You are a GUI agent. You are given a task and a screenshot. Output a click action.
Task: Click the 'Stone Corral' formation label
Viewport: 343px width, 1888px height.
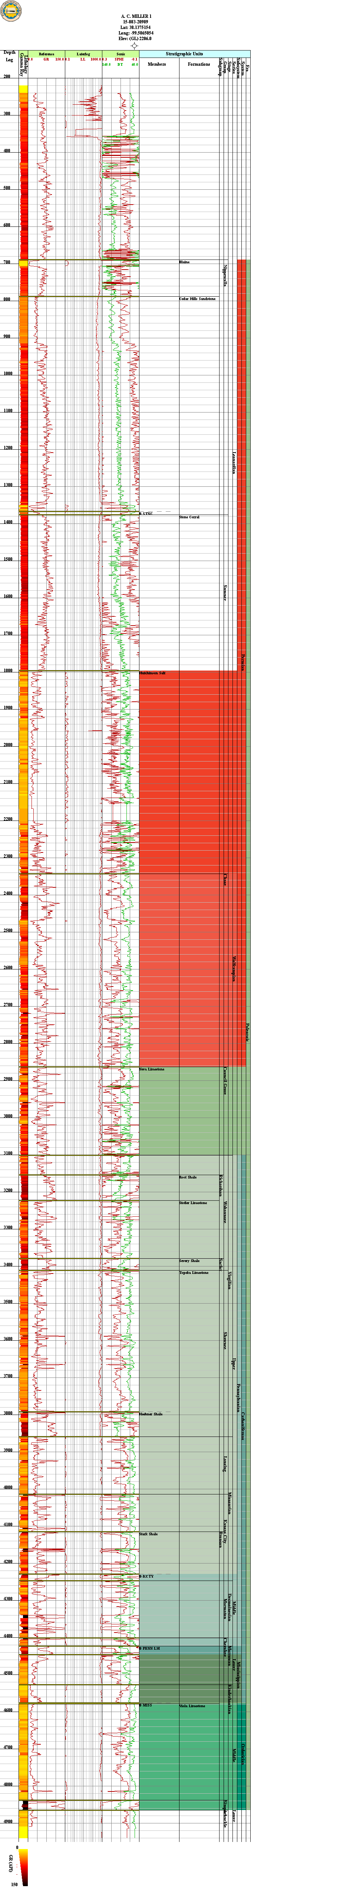[189, 517]
